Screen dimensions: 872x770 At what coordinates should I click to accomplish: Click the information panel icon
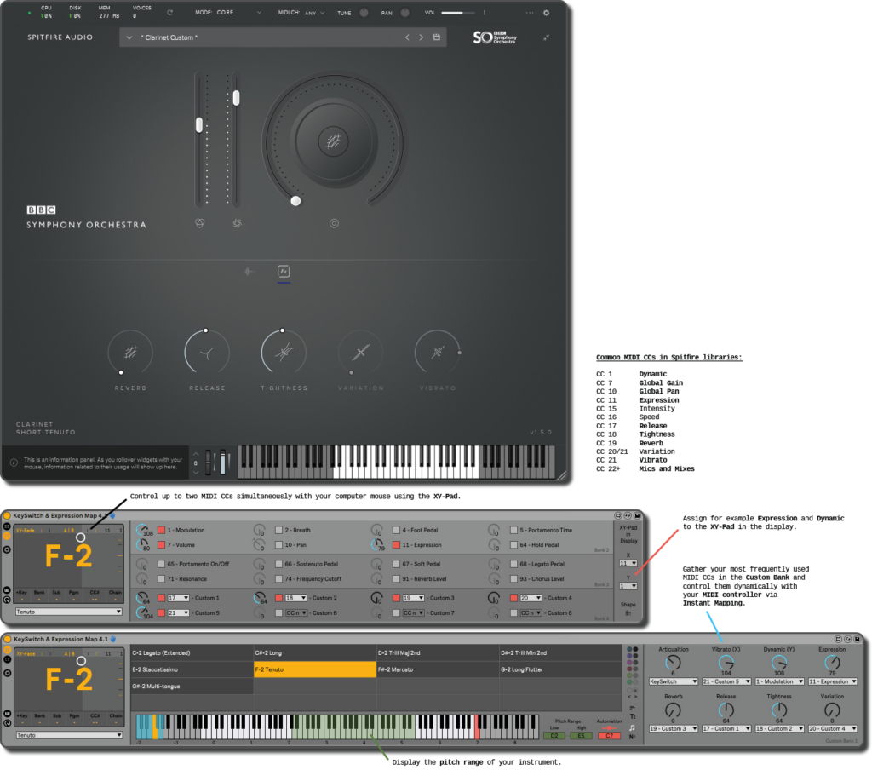14,463
